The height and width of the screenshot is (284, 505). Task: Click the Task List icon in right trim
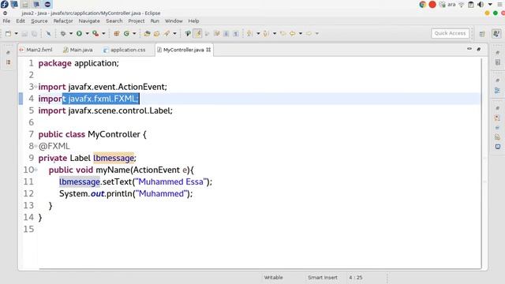tap(498, 62)
